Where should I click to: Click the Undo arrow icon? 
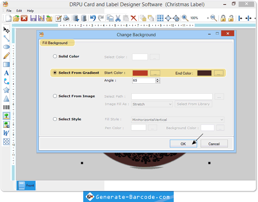click(x=93, y=18)
